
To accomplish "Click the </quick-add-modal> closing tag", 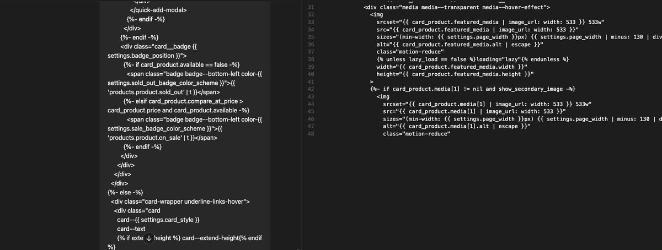I will pyautogui.click(x=158, y=9).
